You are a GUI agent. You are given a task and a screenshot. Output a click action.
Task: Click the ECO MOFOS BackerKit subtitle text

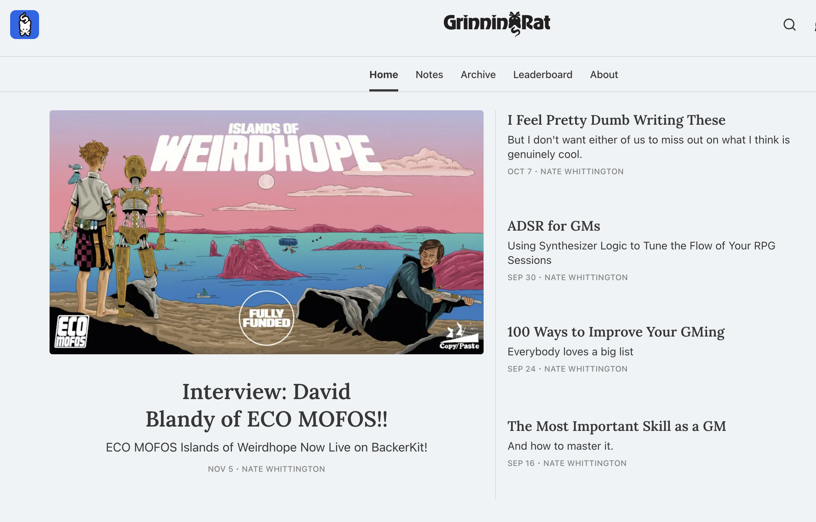tap(267, 447)
